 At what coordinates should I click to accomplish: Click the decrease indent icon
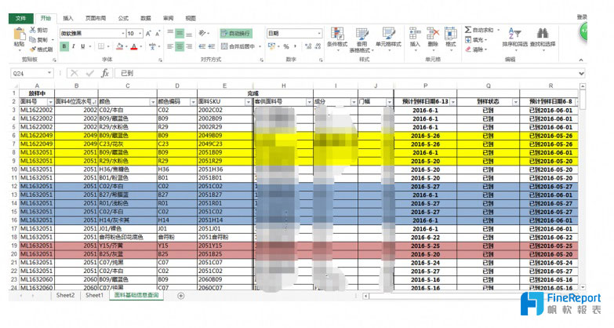click(x=202, y=46)
